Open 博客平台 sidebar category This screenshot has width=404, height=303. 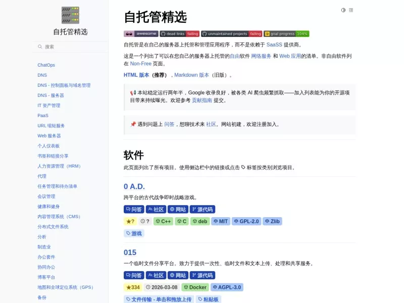coord(46,277)
